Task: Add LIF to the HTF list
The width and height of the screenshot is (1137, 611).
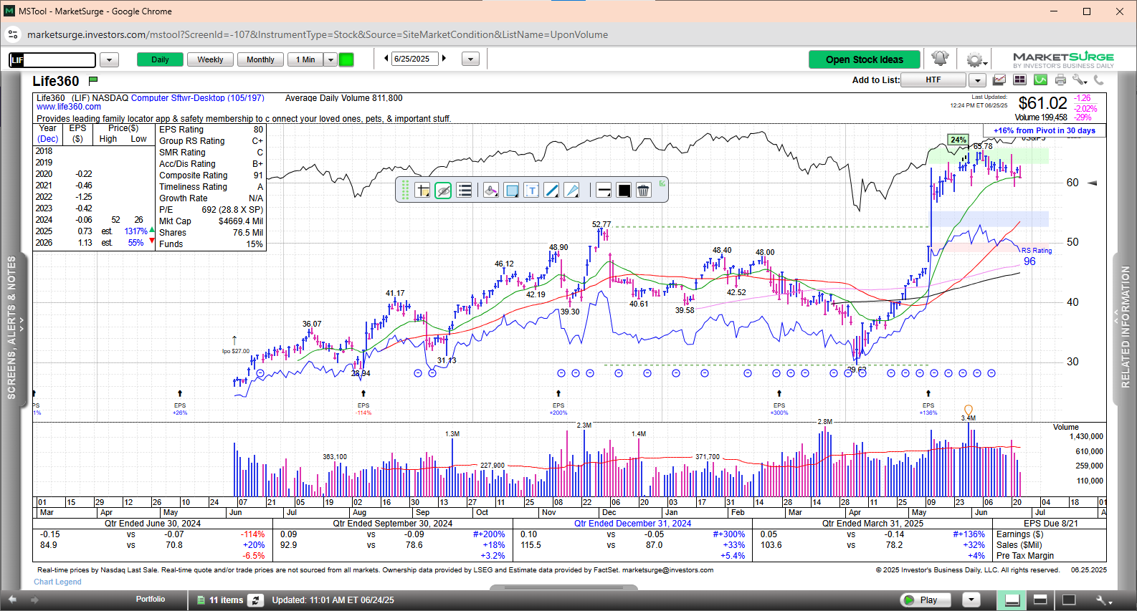Action: click(x=933, y=80)
